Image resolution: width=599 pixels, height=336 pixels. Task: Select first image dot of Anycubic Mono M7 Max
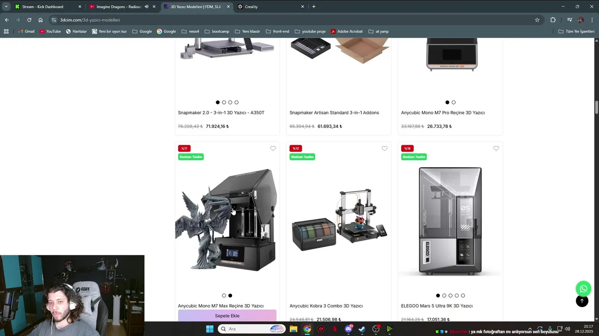tap(224, 295)
